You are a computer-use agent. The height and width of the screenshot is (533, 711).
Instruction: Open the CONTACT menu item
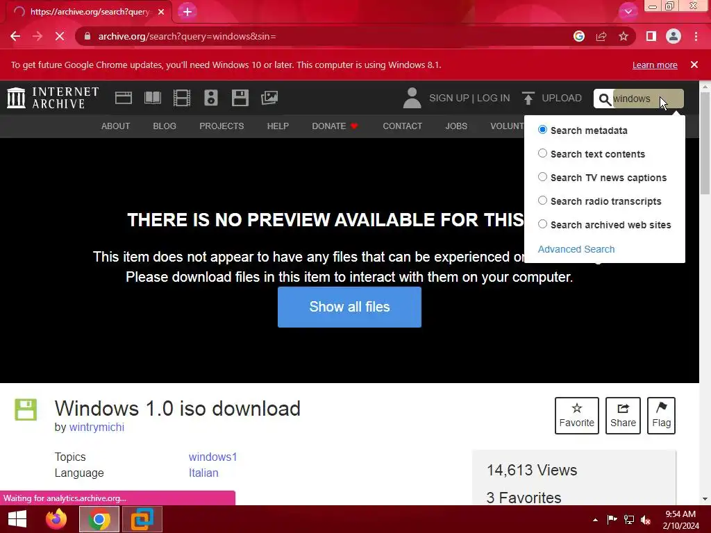tap(402, 126)
